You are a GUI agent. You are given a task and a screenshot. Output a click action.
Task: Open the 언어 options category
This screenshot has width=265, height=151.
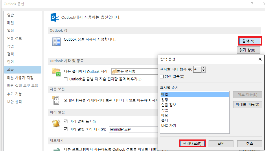(23, 62)
